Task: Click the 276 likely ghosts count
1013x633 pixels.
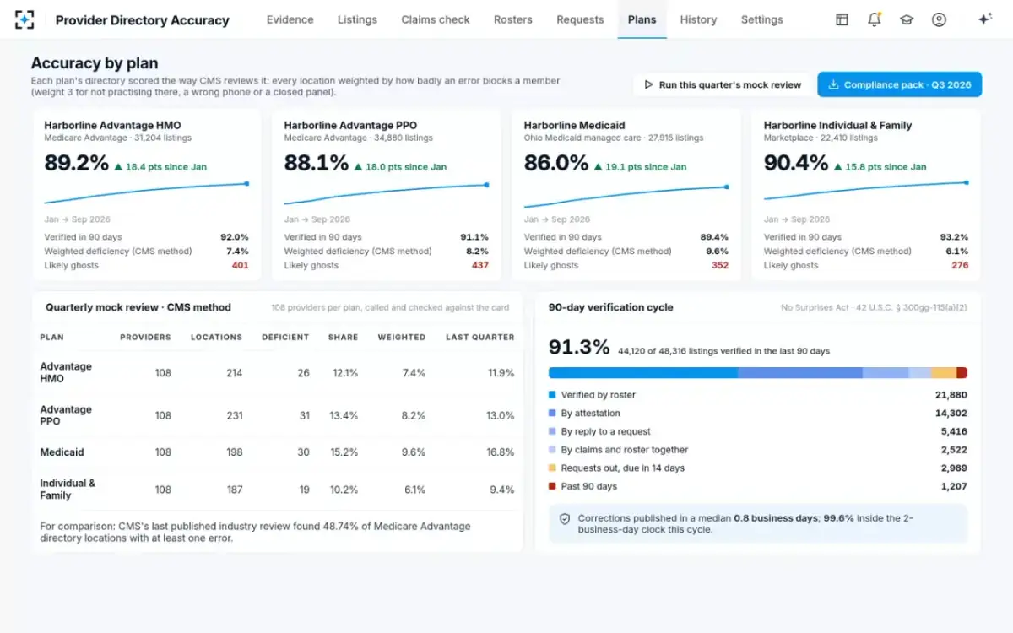Action: (x=960, y=265)
